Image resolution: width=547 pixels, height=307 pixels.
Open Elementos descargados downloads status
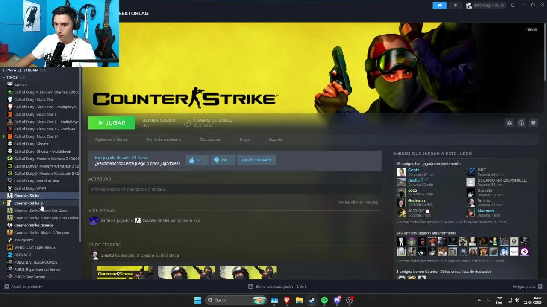277,287
